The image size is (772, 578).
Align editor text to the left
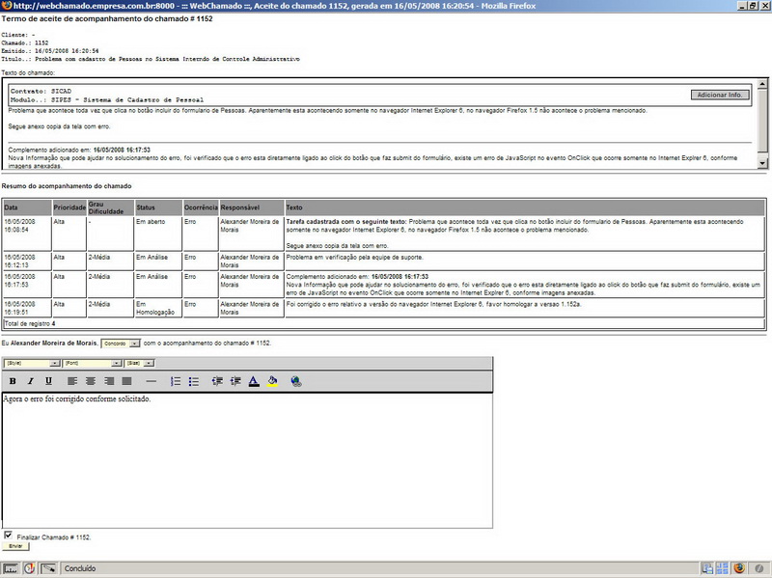click(73, 381)
